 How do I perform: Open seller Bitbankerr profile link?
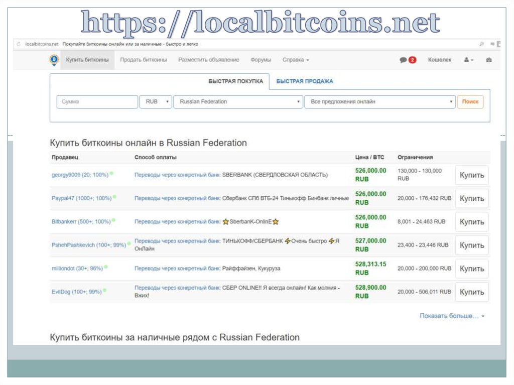coord(81,221)
